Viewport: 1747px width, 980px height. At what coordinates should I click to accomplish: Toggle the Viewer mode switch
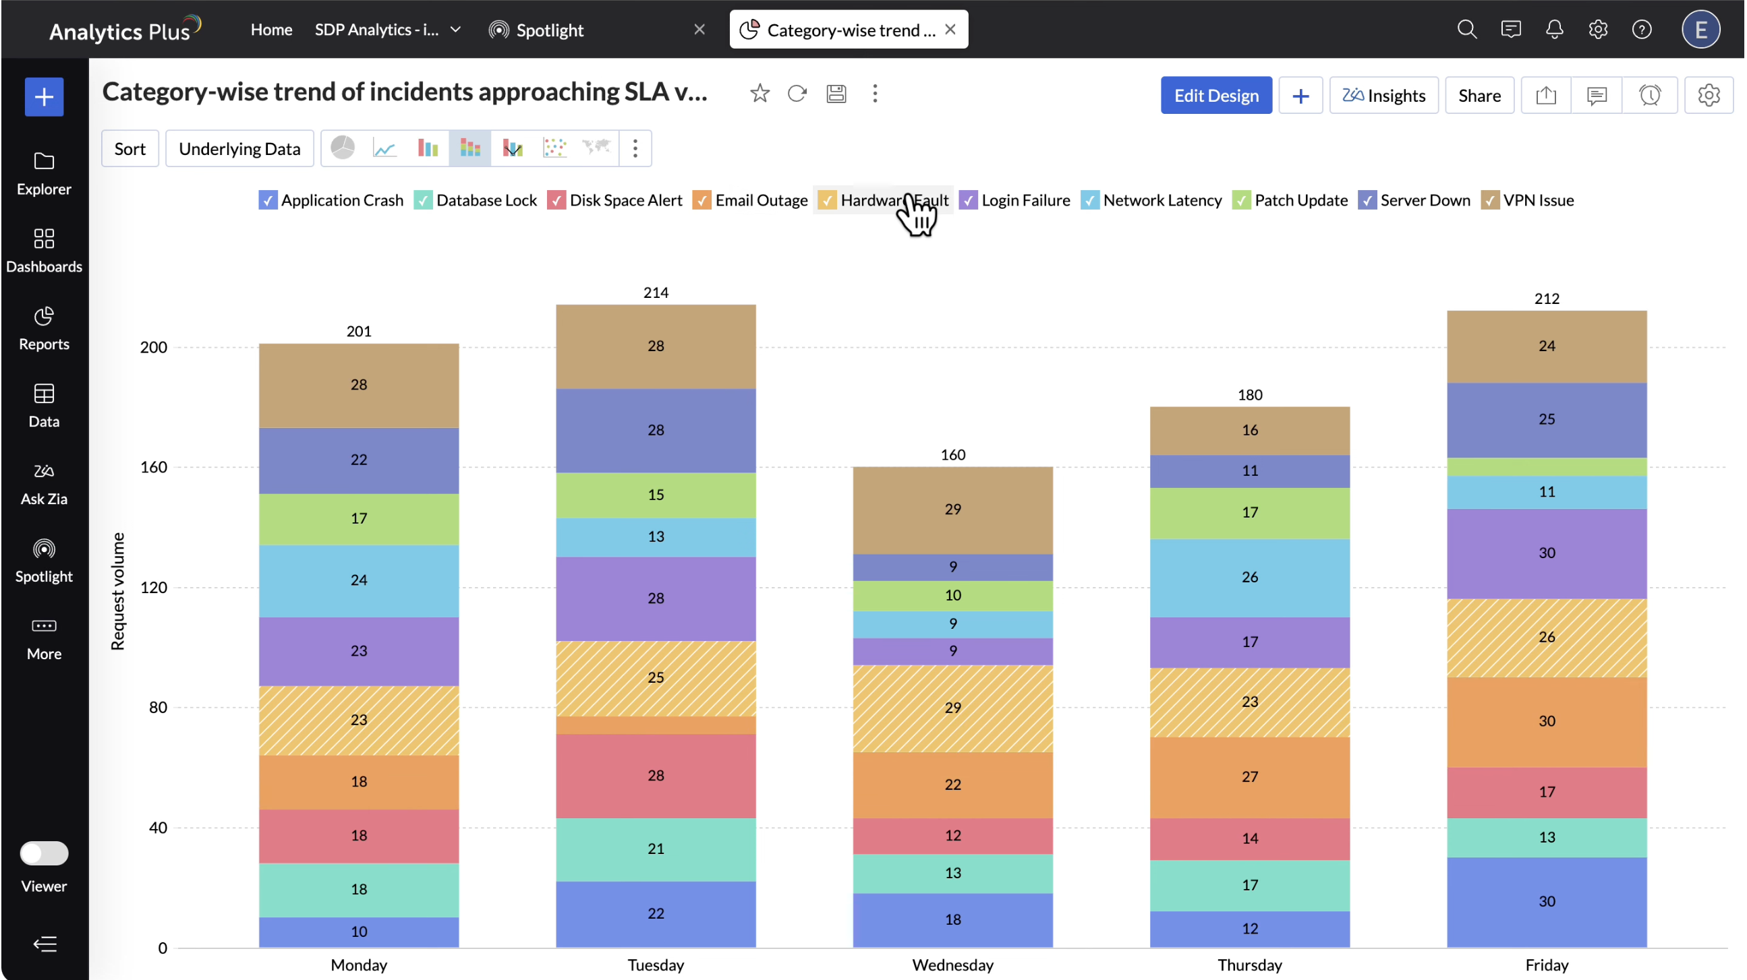tap(44, 853)
